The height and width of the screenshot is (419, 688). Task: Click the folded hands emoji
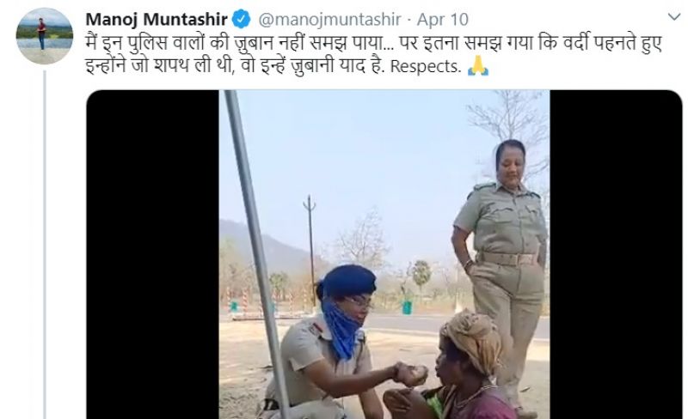click(x=478, y=66)
